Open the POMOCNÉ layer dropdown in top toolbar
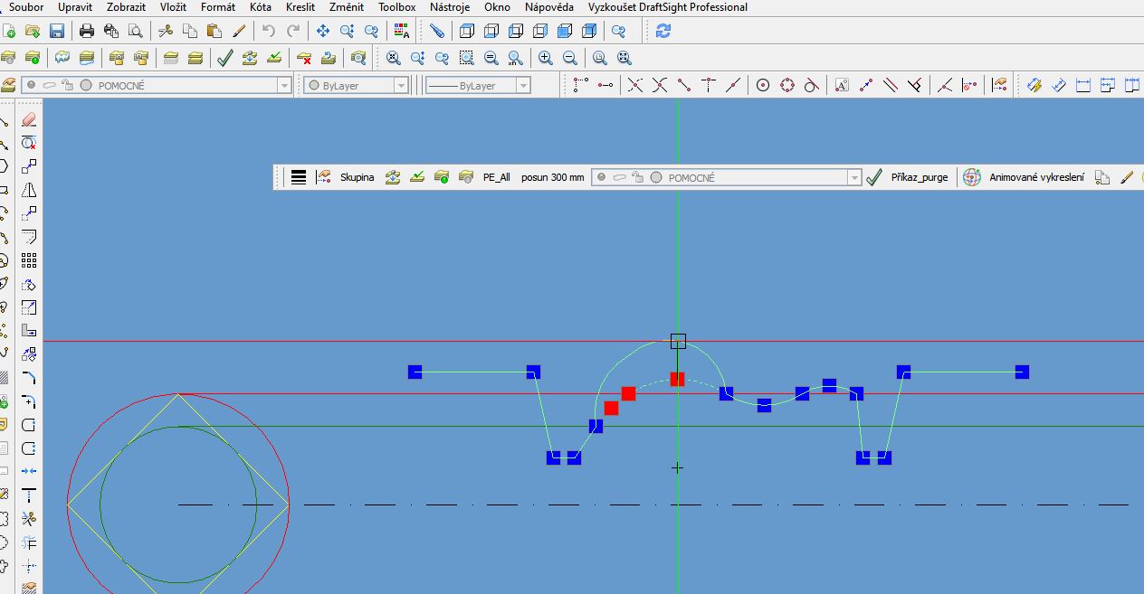 [x=284, y=85]
